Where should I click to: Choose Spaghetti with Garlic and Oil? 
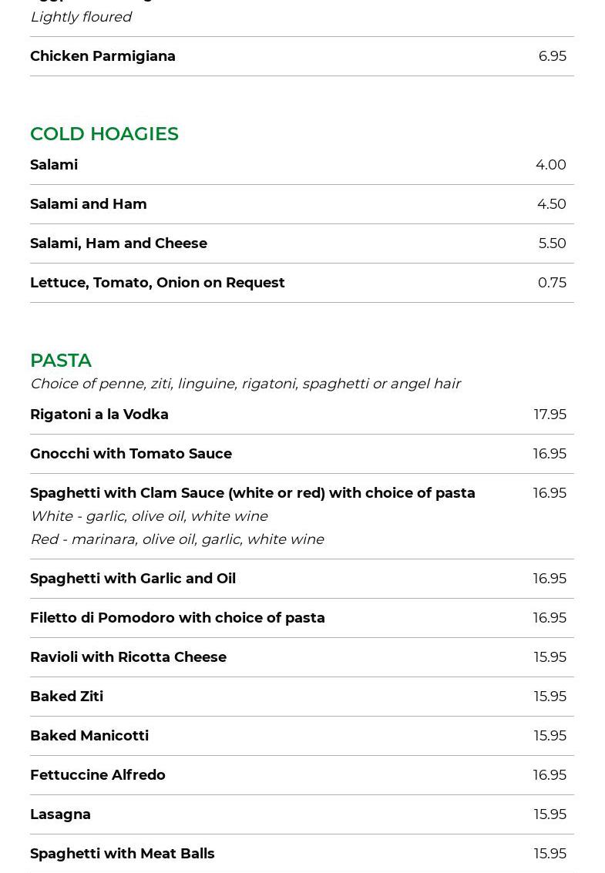(133, 579)
